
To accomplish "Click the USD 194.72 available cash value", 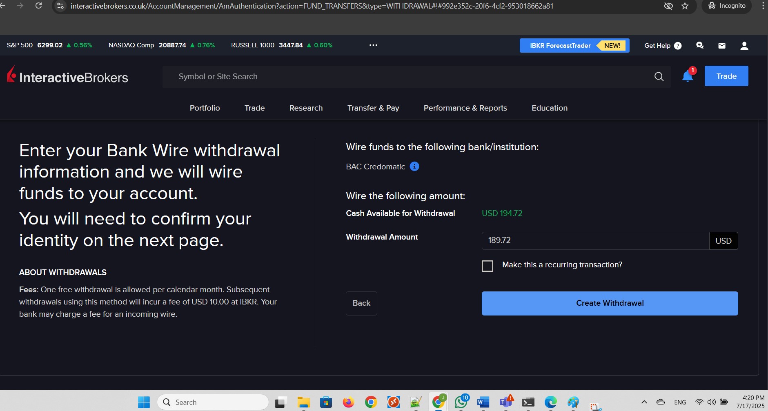I will tap(502, 213).
